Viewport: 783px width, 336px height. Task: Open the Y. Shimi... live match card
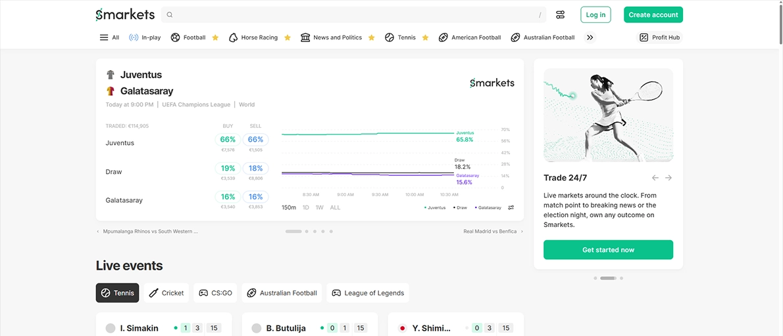pos(456,325)
